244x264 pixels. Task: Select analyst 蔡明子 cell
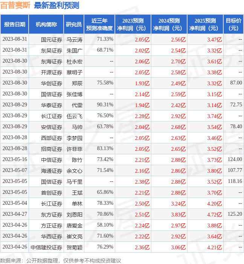[x=75, y=72]
